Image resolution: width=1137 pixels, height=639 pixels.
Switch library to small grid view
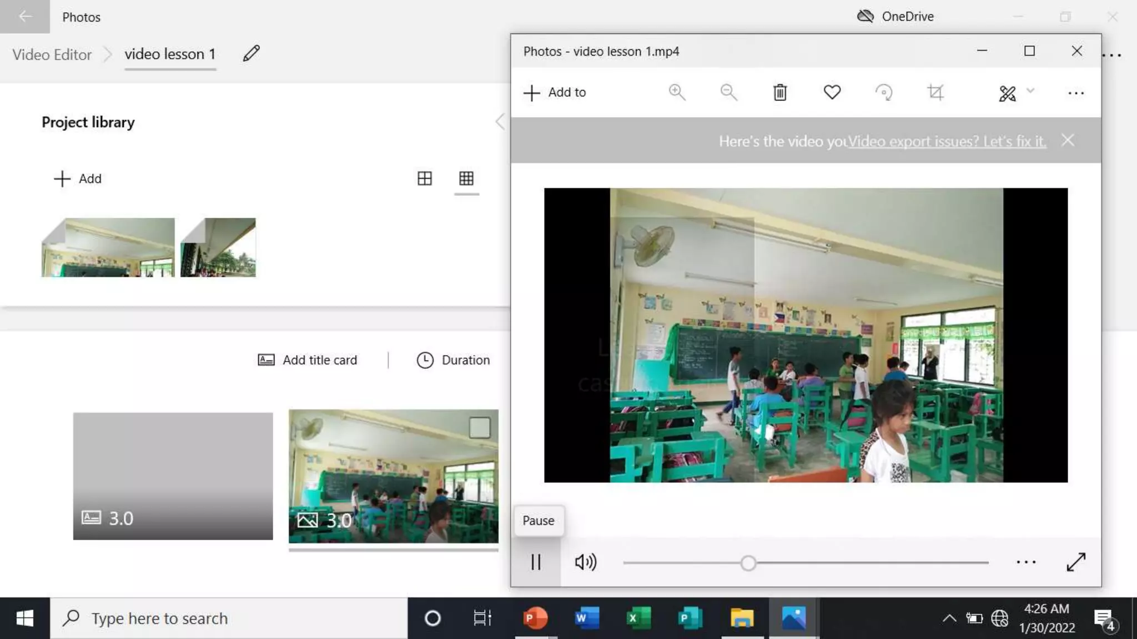[x=466, y=179]
